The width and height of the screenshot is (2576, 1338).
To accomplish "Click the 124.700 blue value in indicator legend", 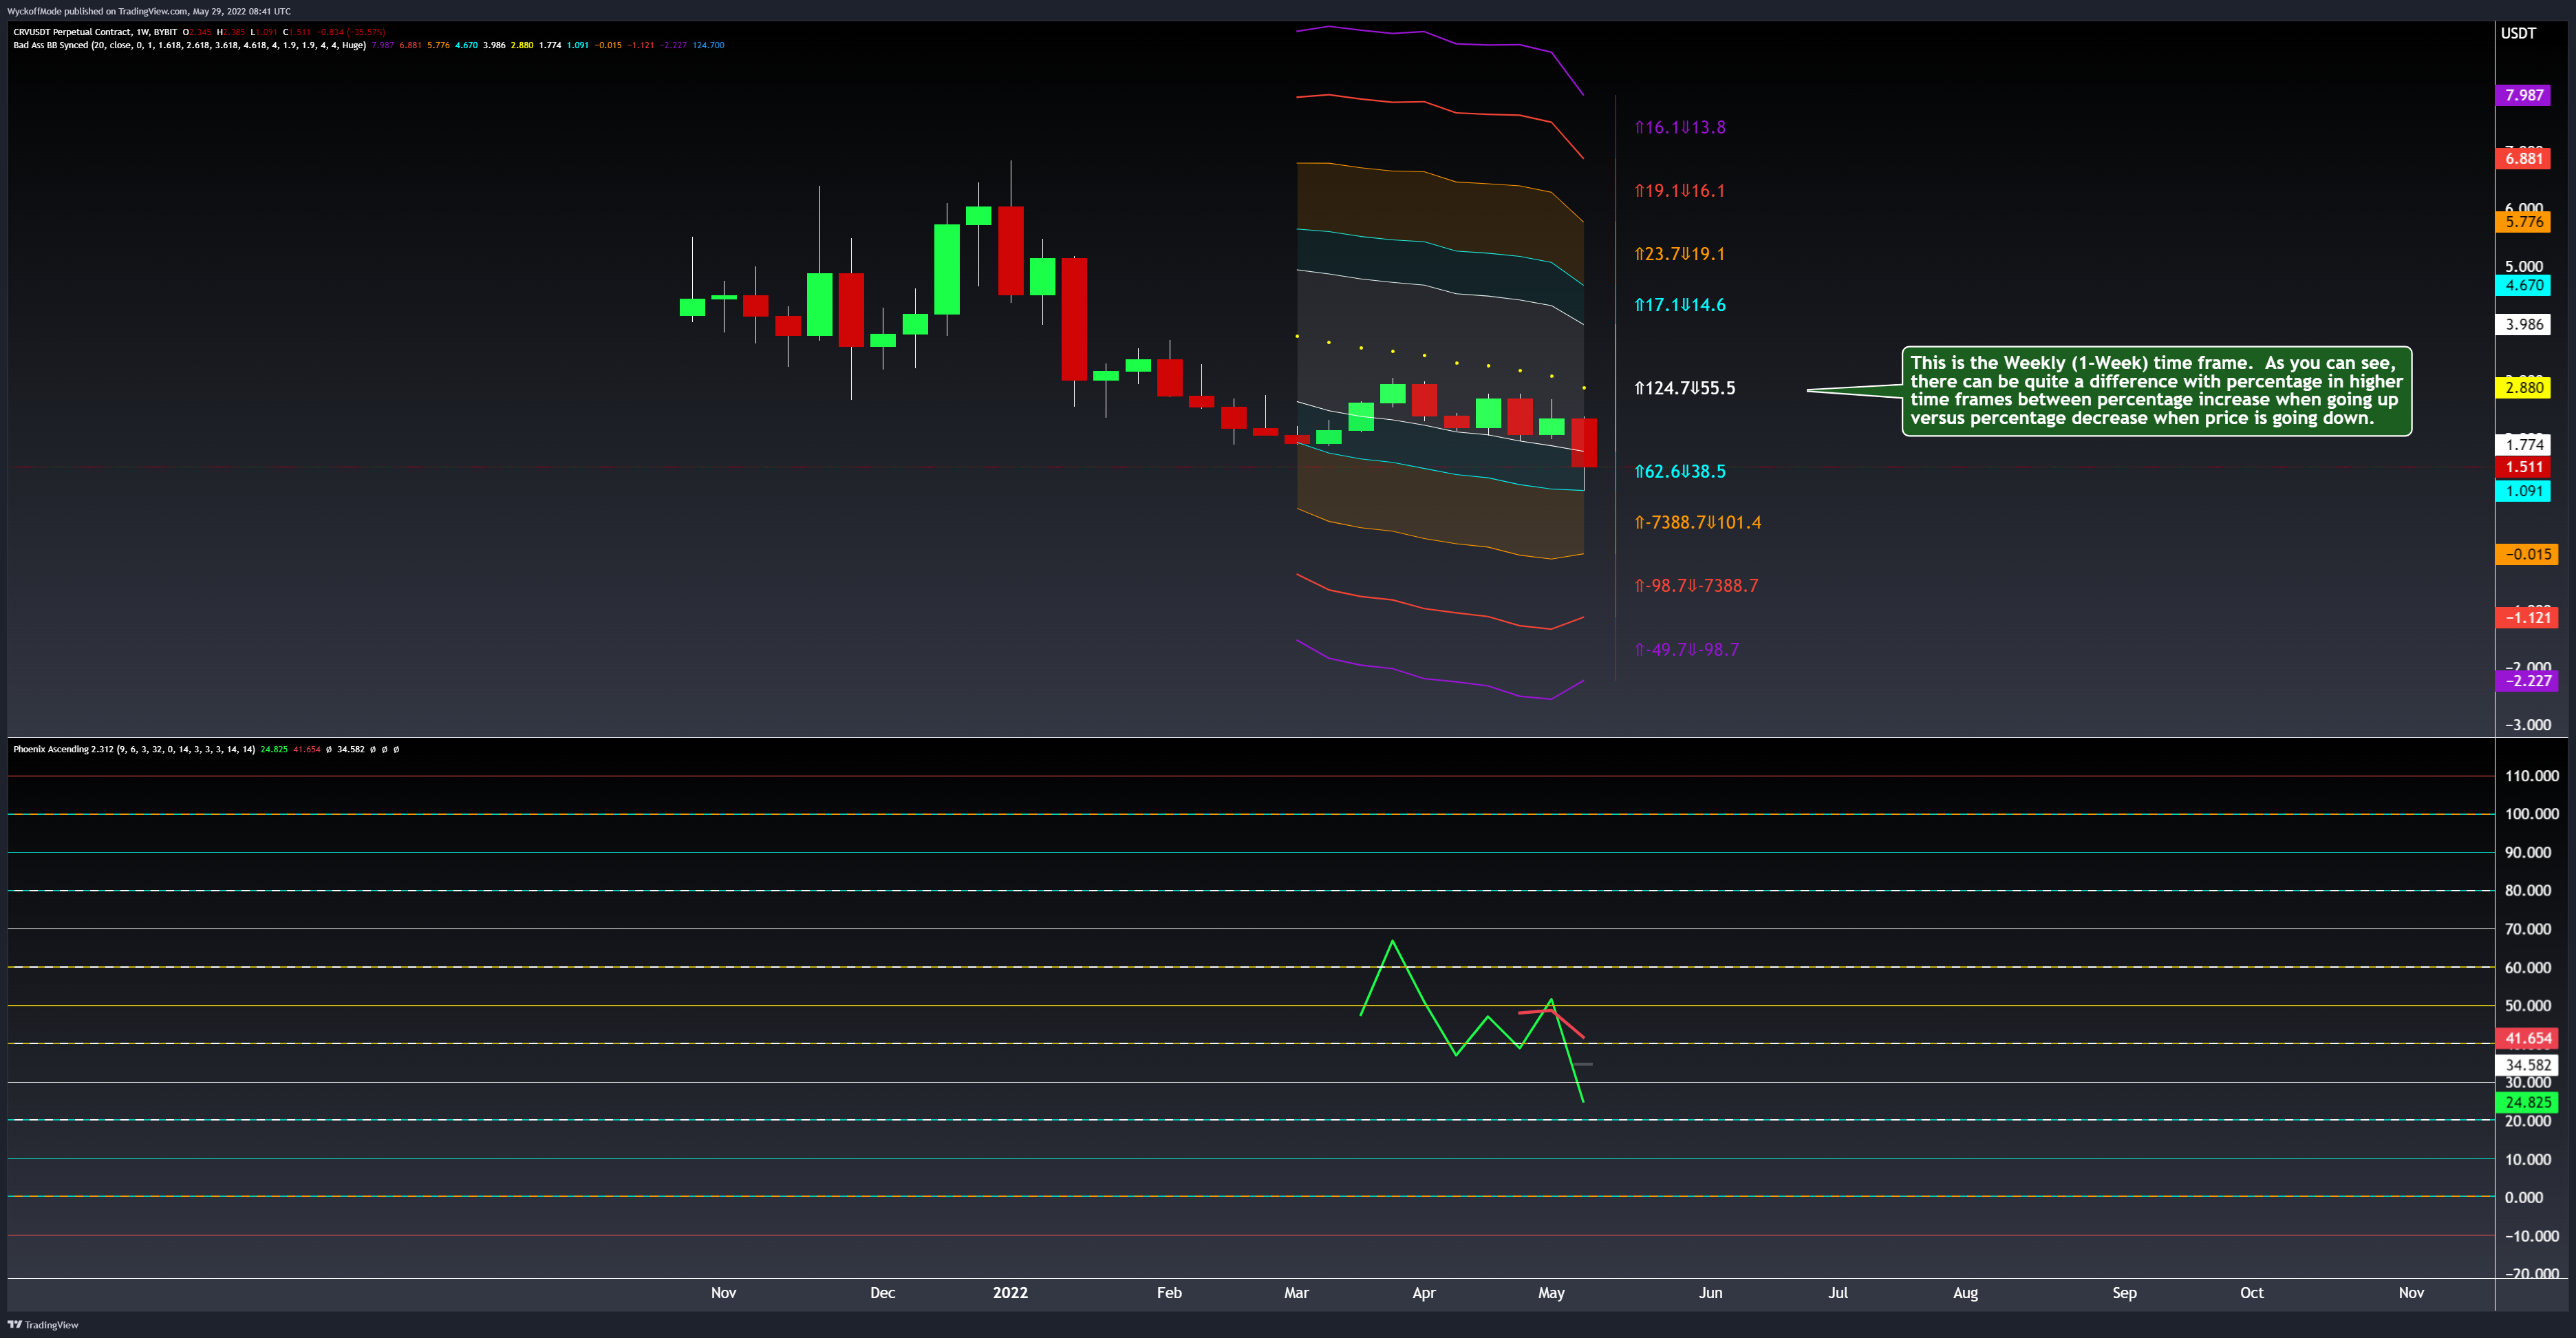I will click(708, 45).
